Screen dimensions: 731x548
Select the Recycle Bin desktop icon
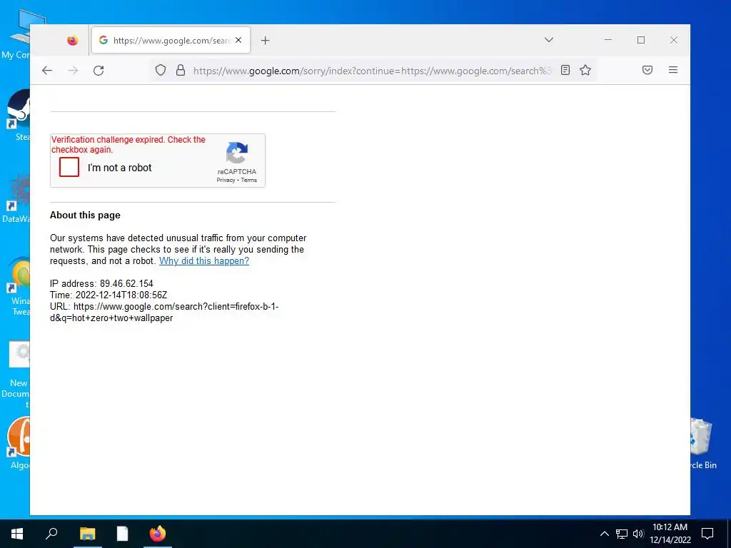pyautogui.click(x=703, y=442)
